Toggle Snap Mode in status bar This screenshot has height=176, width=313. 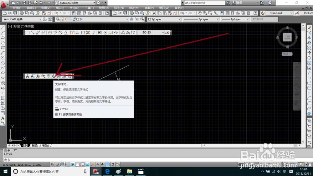(x=57, y=164)
